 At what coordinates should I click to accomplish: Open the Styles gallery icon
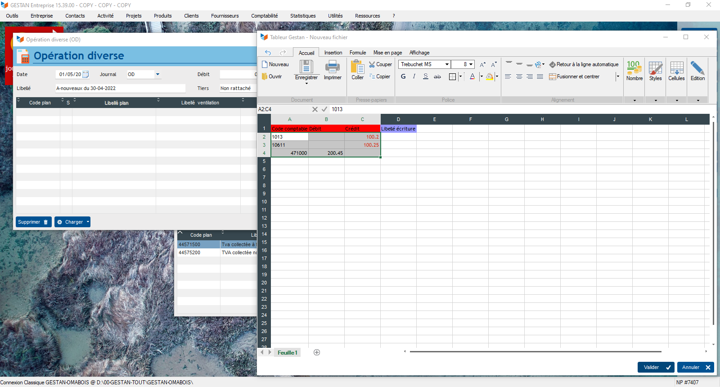(x=655, y=68)
